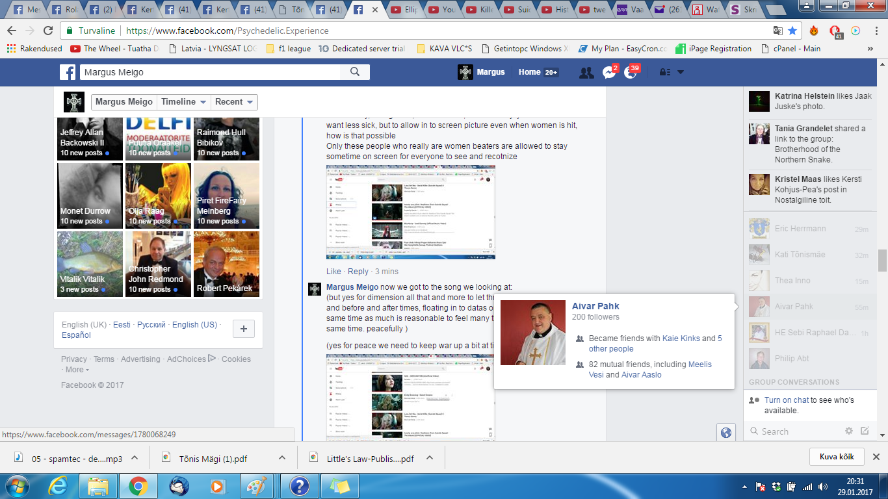Open options for Little's Law pdf download
This screenshot has width=888, height=499.
tap(430, 458)
